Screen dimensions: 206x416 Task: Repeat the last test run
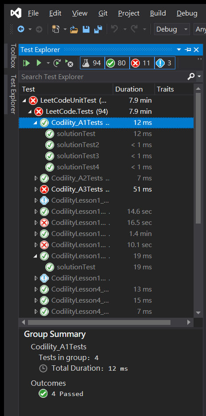[57, 63]
